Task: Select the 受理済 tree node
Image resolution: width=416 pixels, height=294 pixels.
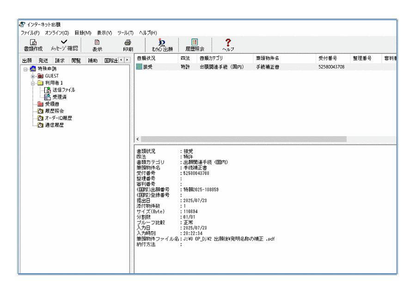Action: point(60,97)
